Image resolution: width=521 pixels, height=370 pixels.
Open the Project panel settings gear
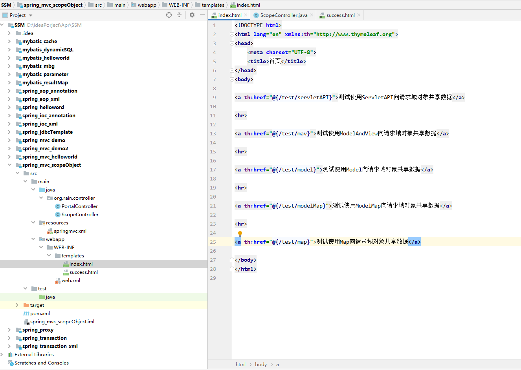coord(192,15)
